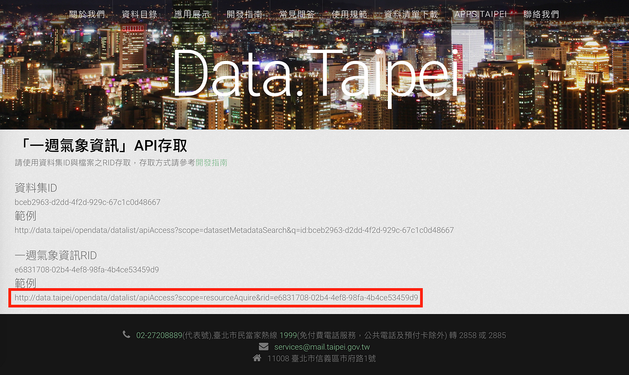Click the red-highlighted resourceAquire API URL
The height and width of the screenshot is (375, 629).
point(215,297)
